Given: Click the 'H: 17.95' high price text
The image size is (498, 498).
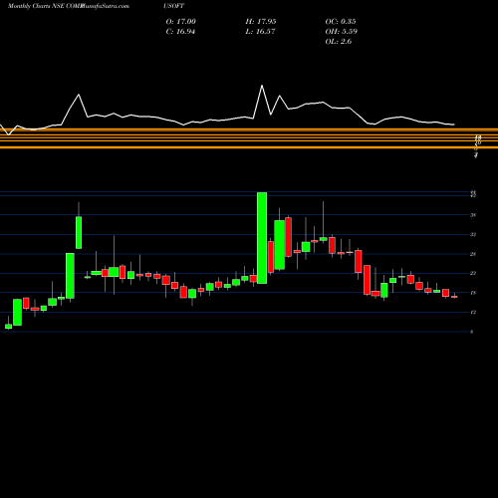Looking at the screenshot, I should (261, 22).
